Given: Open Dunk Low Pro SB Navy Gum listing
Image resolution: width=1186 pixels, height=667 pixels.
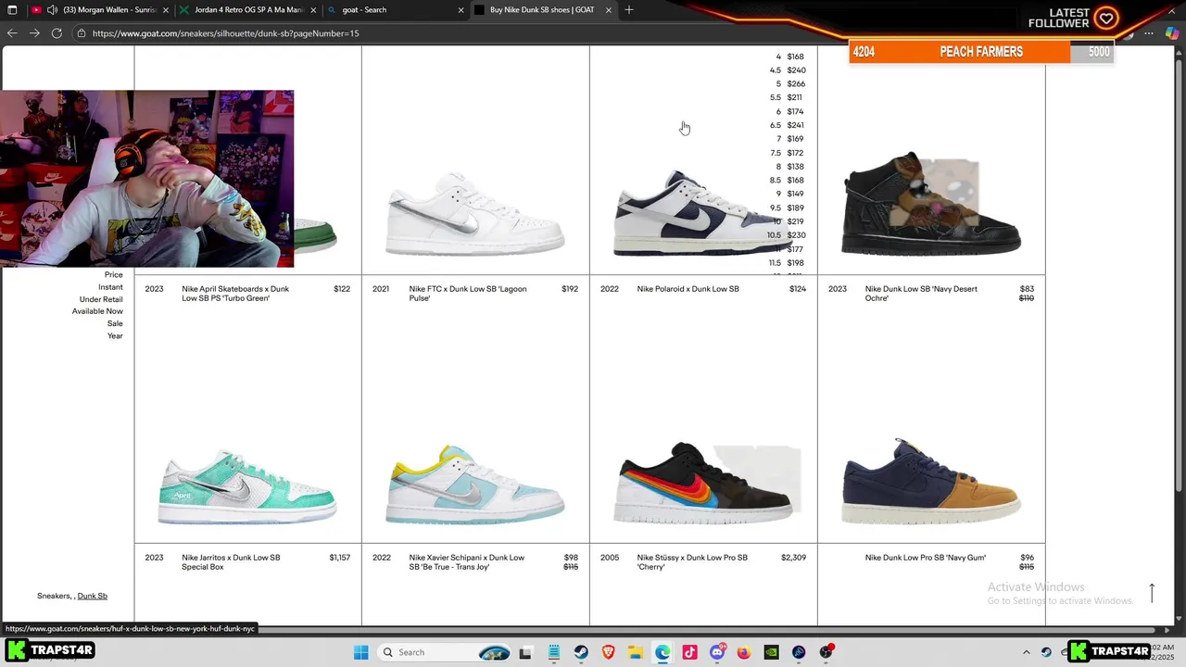Looking at the screenshot, I should coord(925,558).
